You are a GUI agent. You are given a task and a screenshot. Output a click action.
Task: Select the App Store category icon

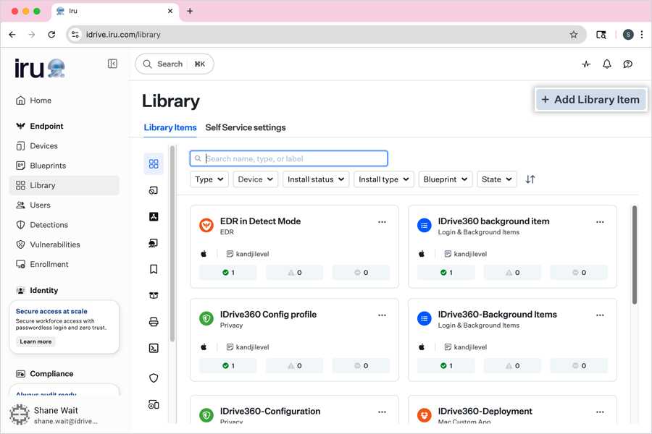[154, 217]
